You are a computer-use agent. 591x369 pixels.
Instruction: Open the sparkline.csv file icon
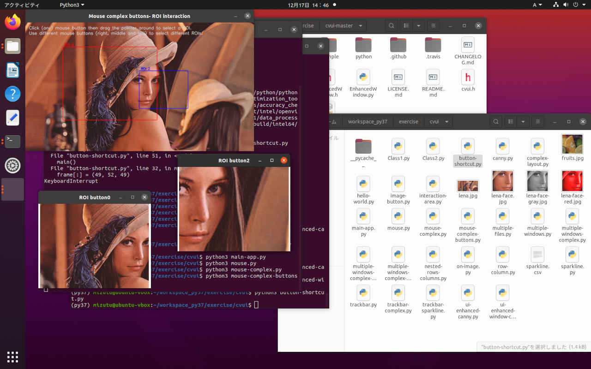(x=537, y=255)
